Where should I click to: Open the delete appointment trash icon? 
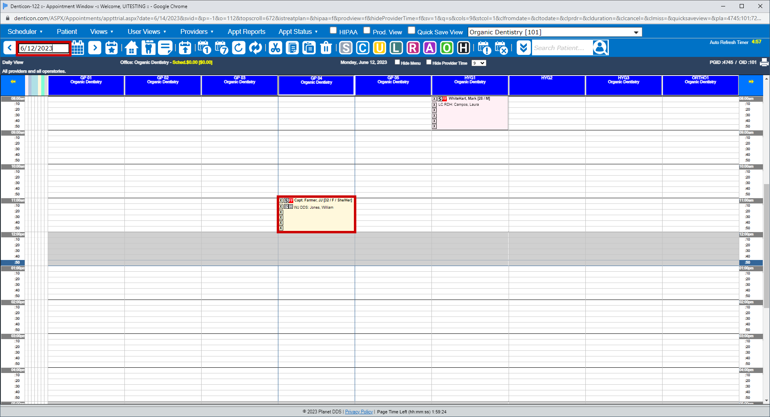tap(326, 48)
